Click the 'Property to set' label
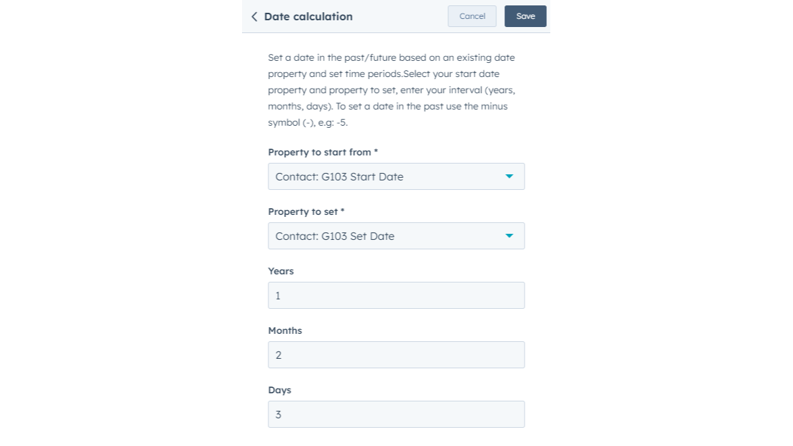Screen dimensions: 793x446 pyautogui.click(x=302, y=212)
